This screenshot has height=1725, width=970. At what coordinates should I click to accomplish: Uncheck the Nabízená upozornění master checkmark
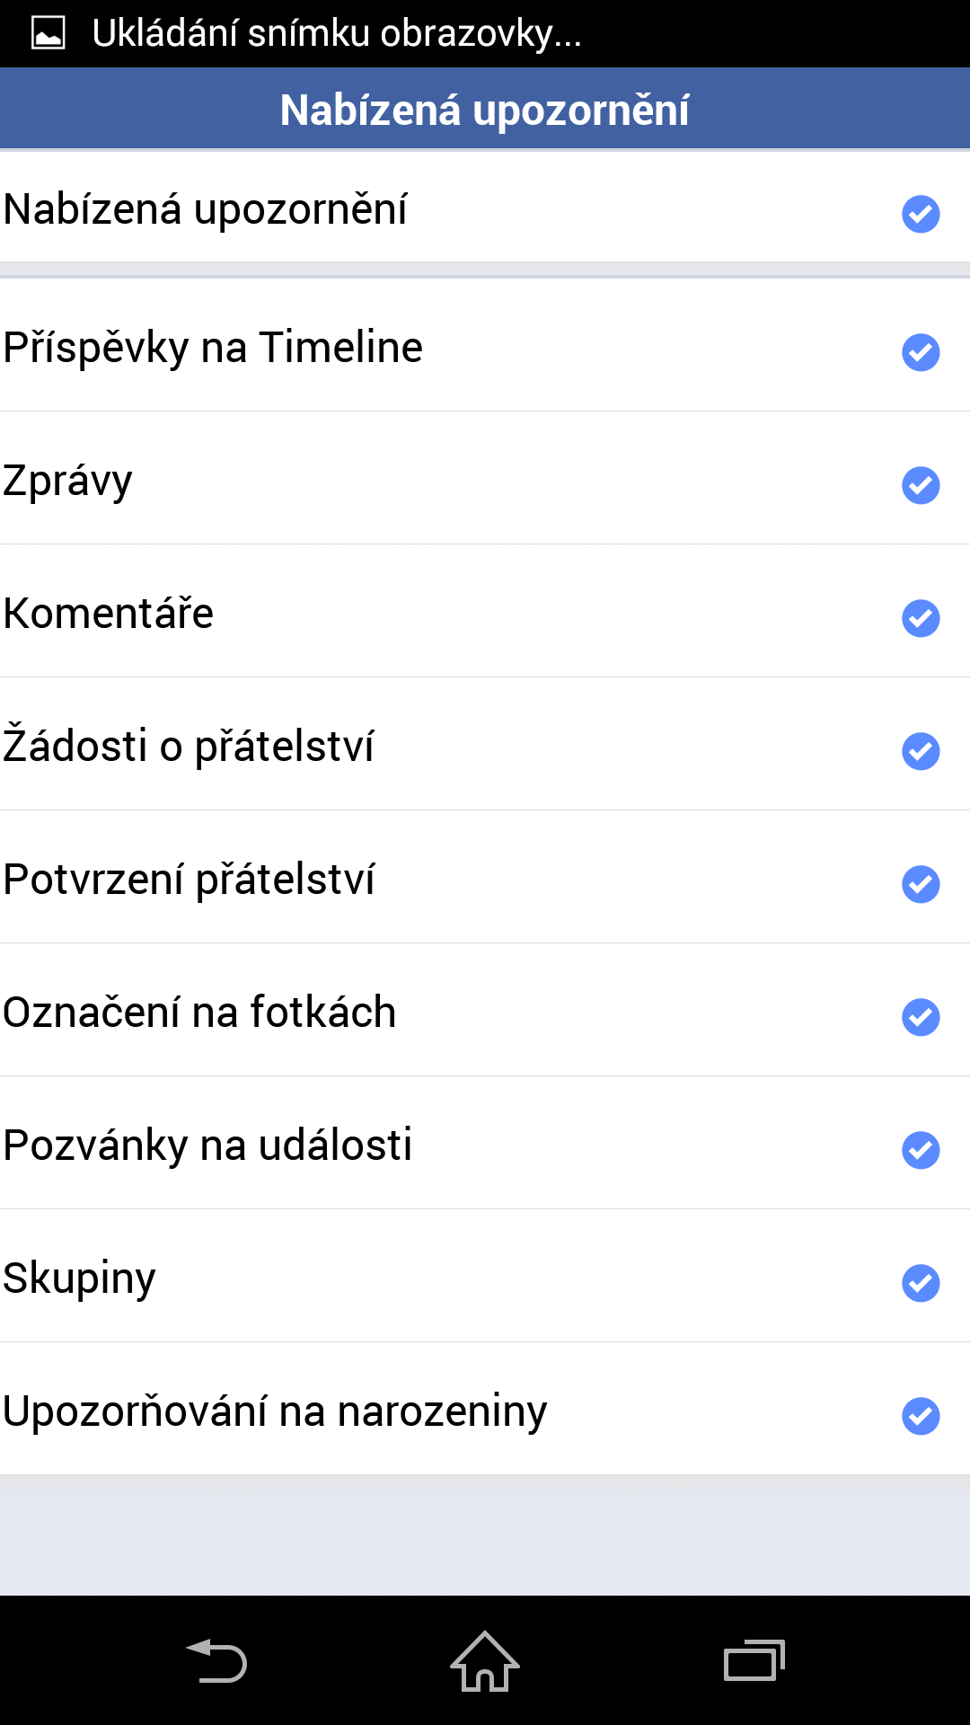coord(921,214)
